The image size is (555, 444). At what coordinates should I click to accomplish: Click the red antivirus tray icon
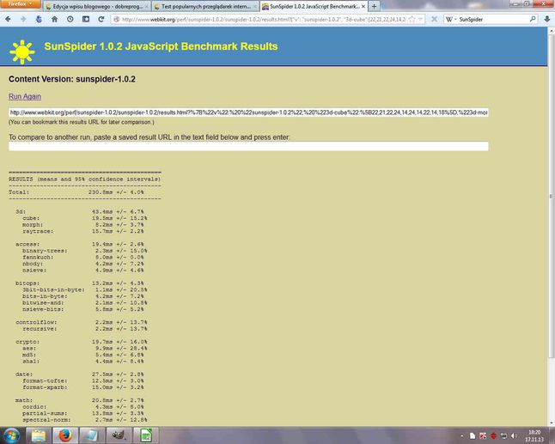coord(493,436)
